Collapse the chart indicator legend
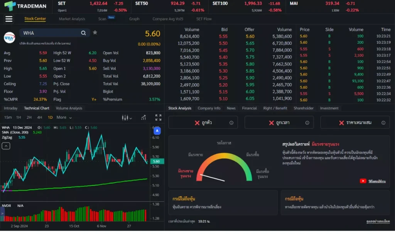 click(6, 146)
